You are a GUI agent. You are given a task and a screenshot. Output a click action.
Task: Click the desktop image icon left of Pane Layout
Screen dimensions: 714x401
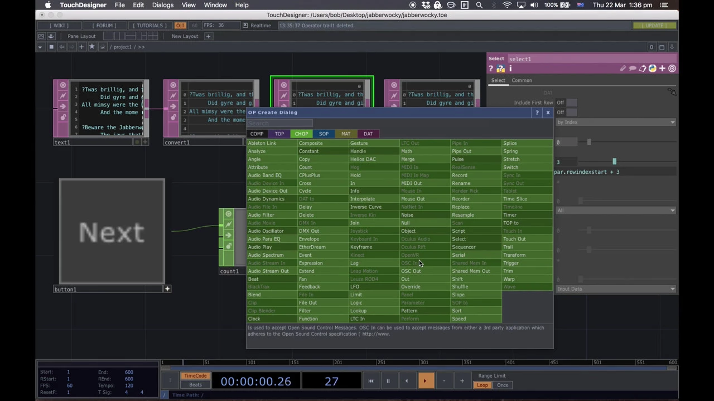click(x=41, y=36)
